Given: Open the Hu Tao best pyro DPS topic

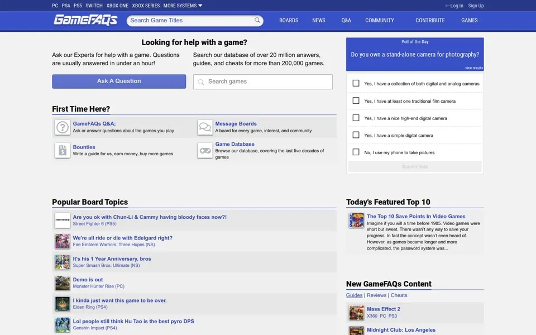Looking at the screenshot, I should pos(133,322).
